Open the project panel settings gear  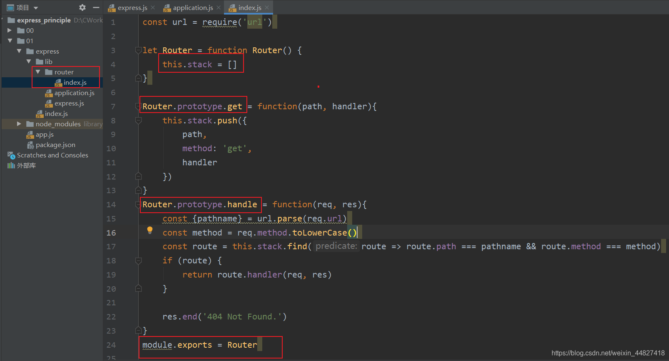82,7
